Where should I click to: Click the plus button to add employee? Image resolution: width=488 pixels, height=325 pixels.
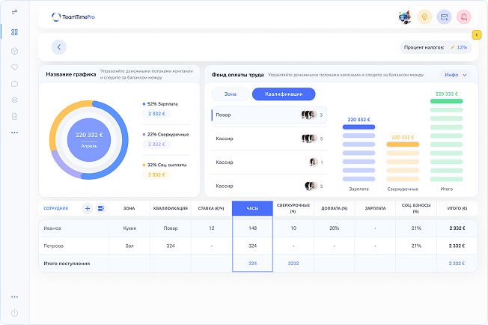click(87, 208)
